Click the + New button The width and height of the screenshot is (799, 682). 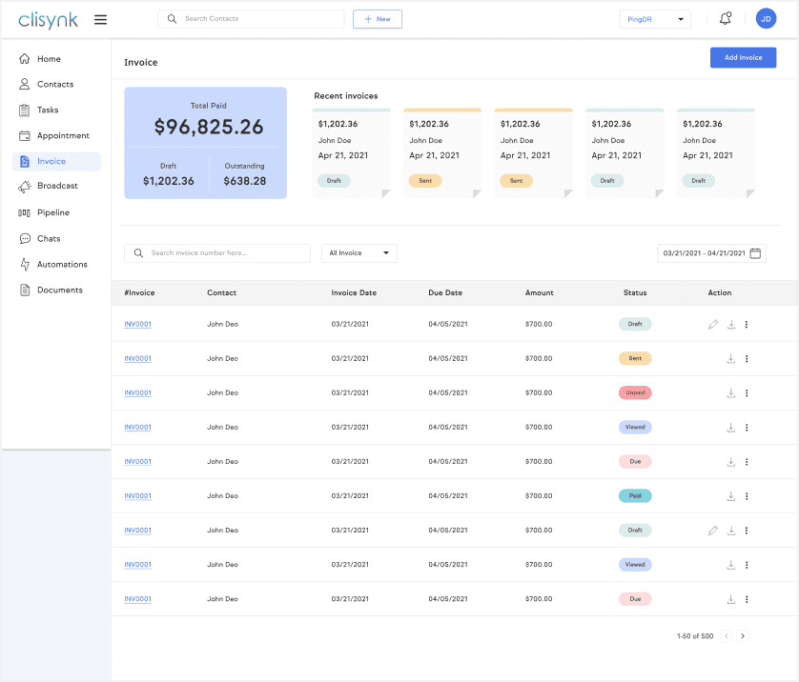[x=377, y=19]
